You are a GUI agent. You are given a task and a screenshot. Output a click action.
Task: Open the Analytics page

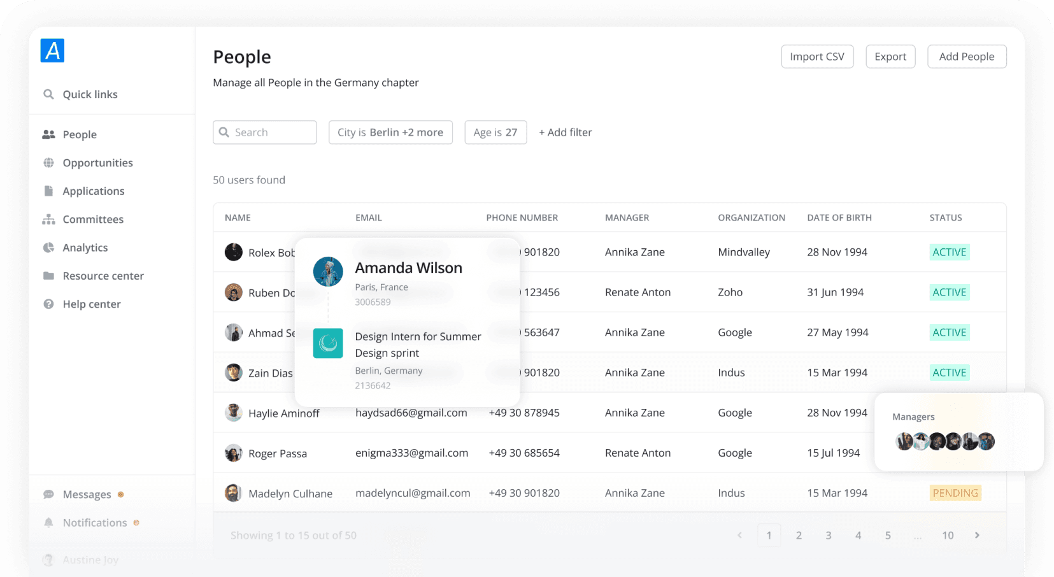coord(85,247)
